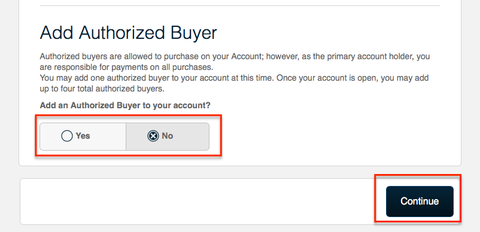
Task: Click the crossed circle icon beside No
Action: 153,136
